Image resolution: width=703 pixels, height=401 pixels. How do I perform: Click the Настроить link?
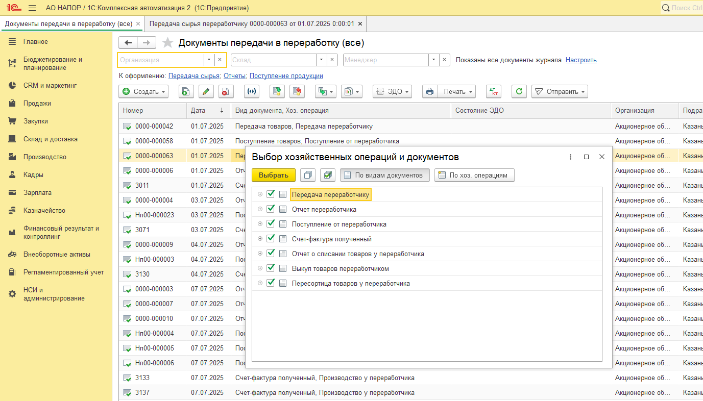point(581,60)
